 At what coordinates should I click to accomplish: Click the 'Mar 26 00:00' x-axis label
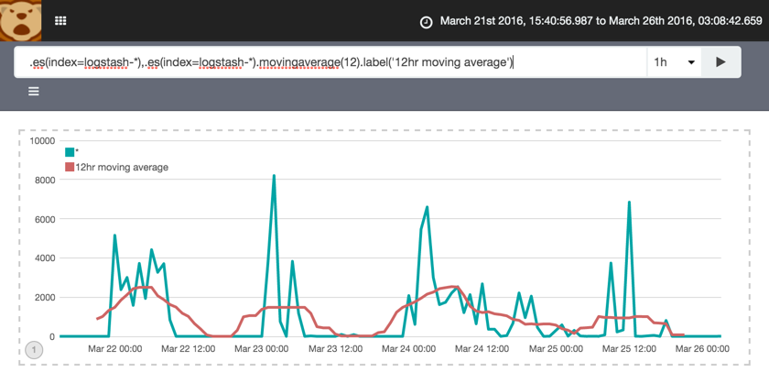[702, 349]
